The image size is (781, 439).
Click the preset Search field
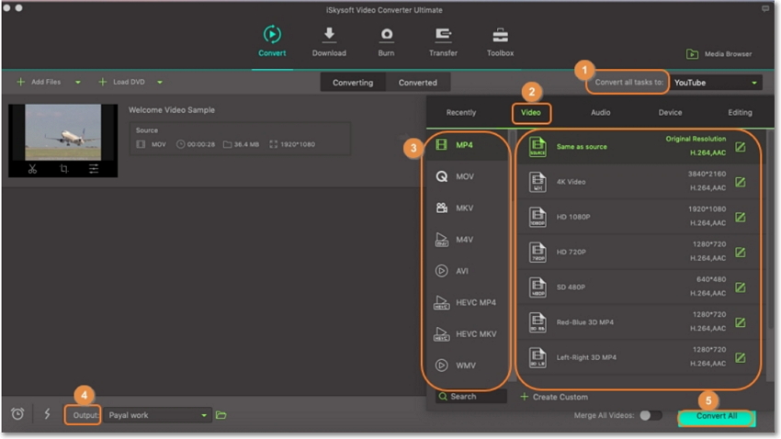tap(472, 397)
